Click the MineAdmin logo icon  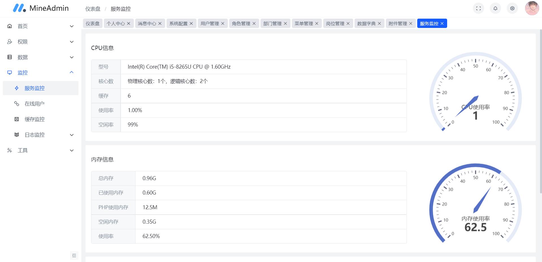[19, 8]
